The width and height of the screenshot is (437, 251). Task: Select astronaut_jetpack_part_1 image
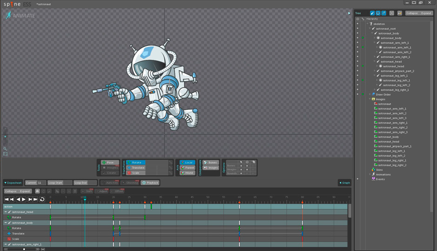(395, 146)
